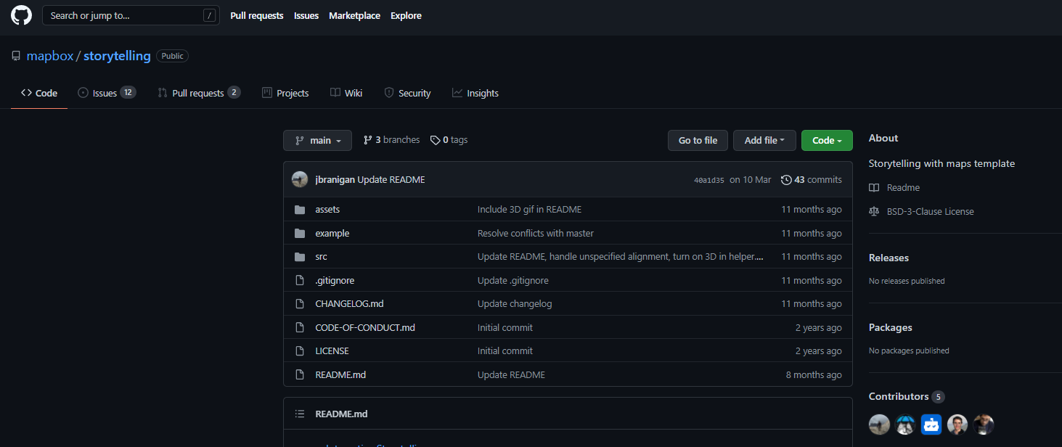View the 3 branches link
1062x447 pixels.
(x=391, y=140)
